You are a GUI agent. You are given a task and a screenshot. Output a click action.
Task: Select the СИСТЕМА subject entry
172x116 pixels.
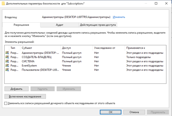pos(28,61)
